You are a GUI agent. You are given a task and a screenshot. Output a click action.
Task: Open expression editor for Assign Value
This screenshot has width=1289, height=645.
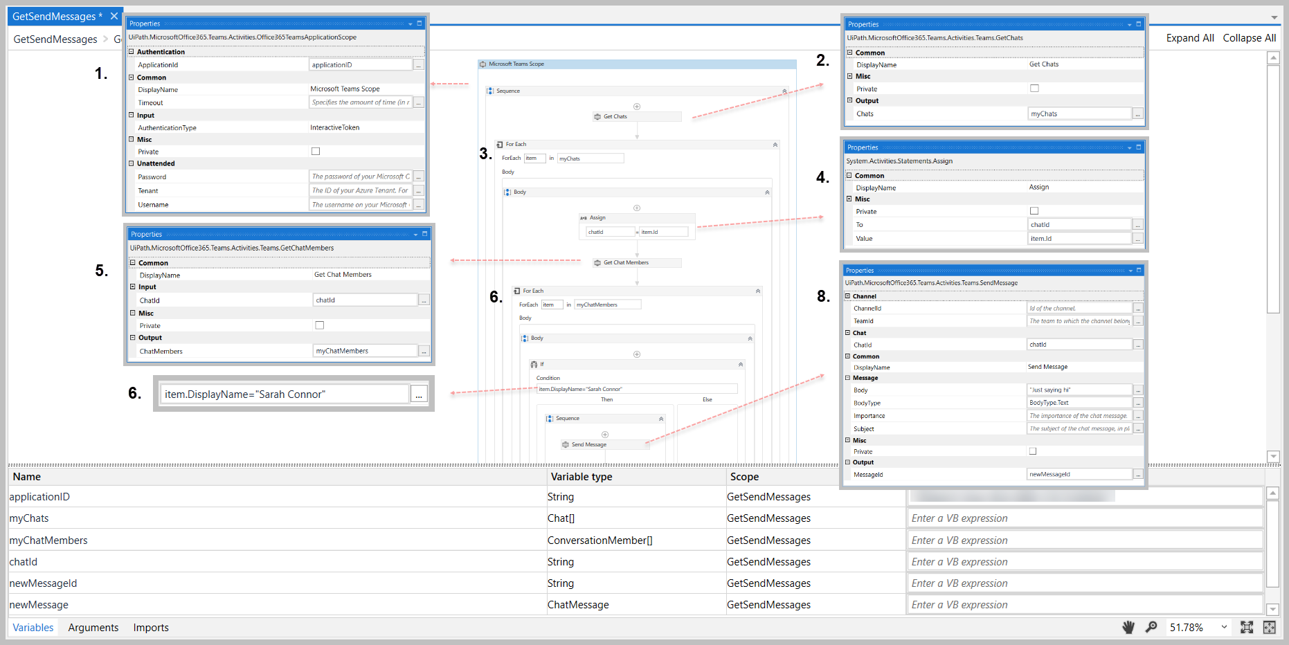pos(1137,239)
